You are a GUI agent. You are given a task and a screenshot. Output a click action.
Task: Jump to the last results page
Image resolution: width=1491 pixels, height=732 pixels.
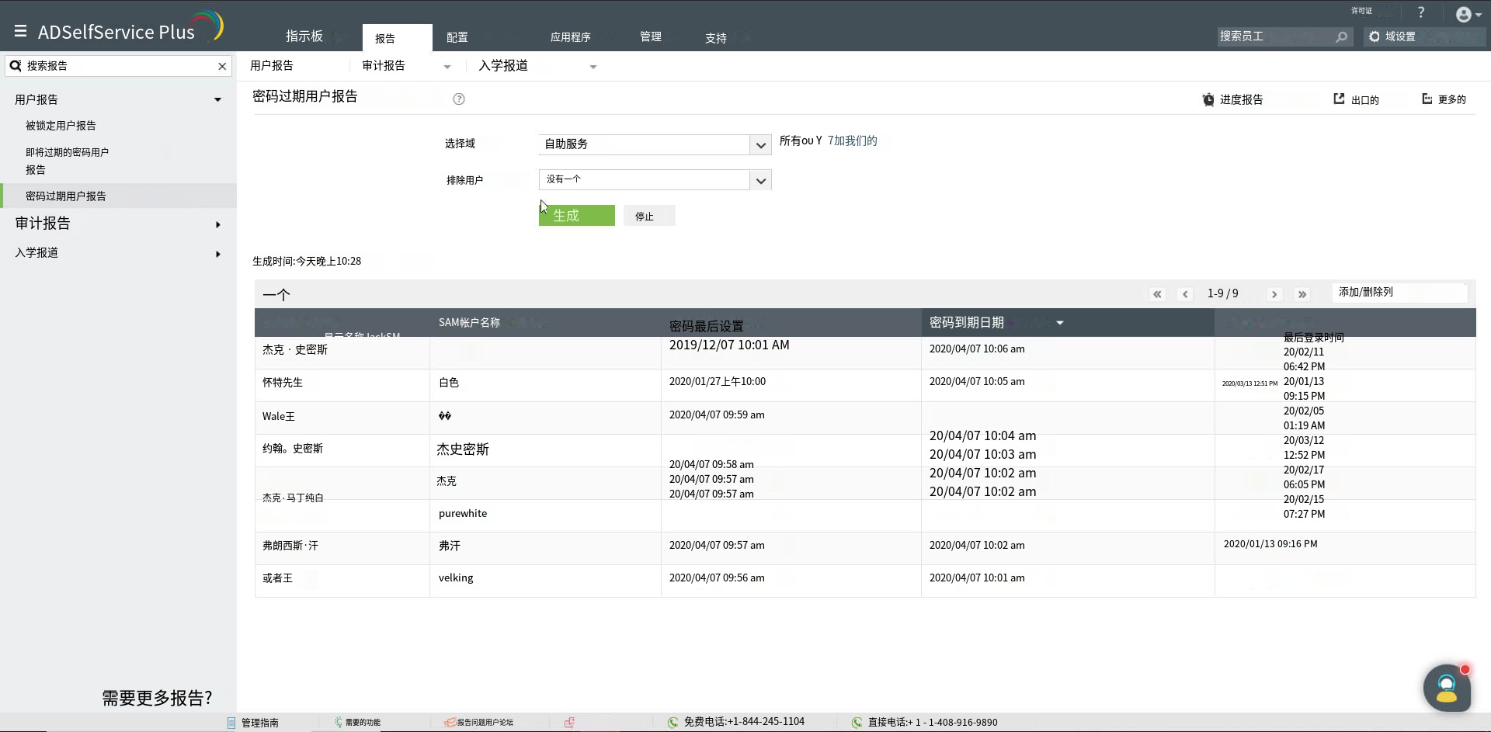pyautogui.click(x=1302, y=294)
